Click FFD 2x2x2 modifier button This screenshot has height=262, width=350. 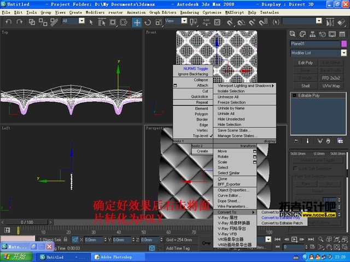click(331, 78)
